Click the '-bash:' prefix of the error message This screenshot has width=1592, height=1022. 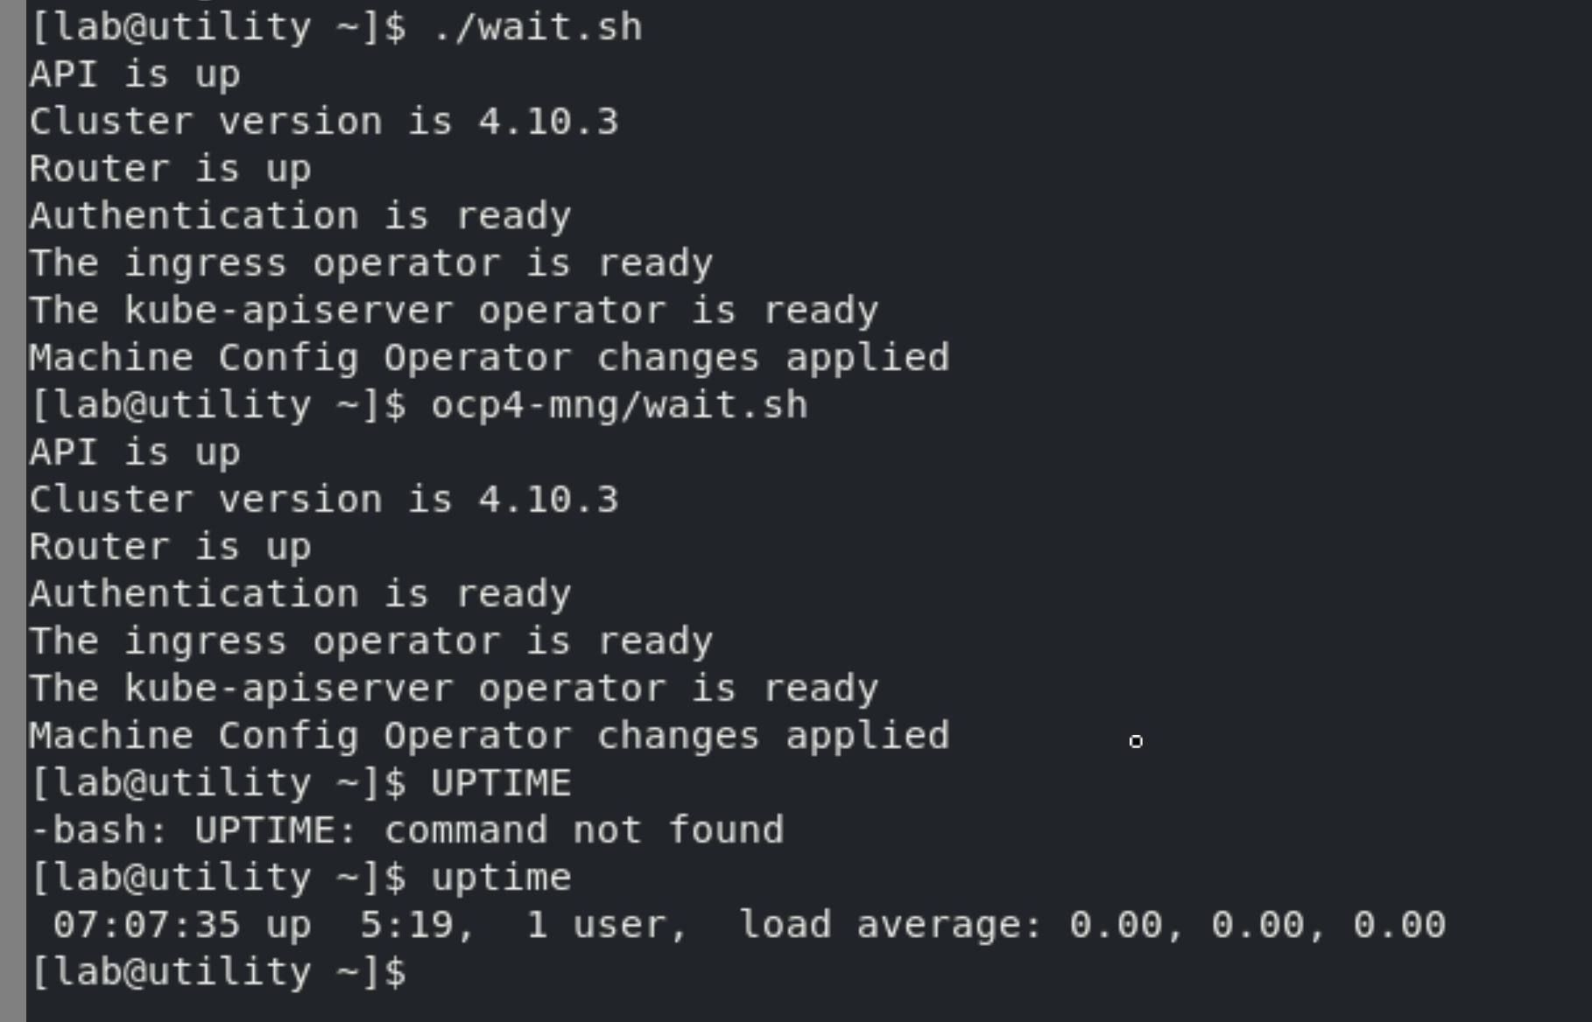pyautogui.click(x=98, y=830)
